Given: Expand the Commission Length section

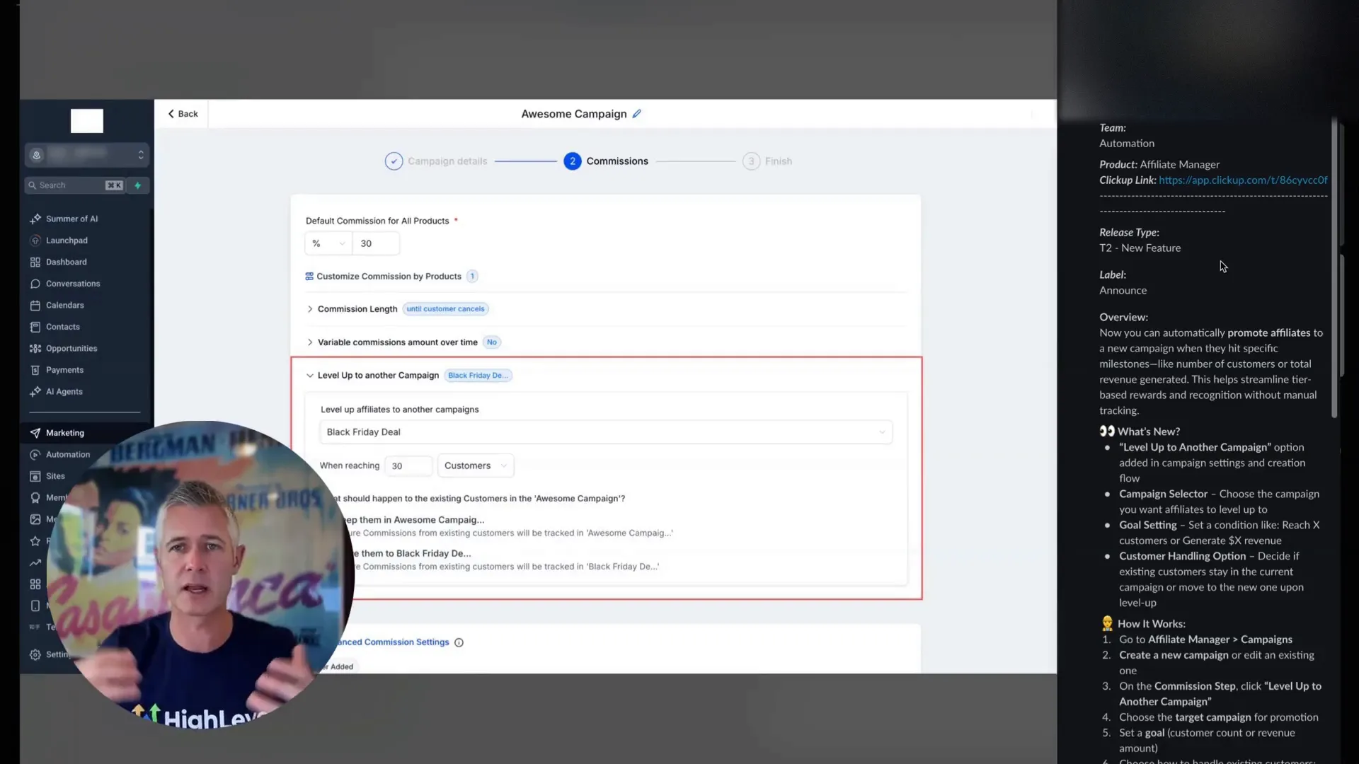Looking at the screenshot, I should (x=309, y=309).
